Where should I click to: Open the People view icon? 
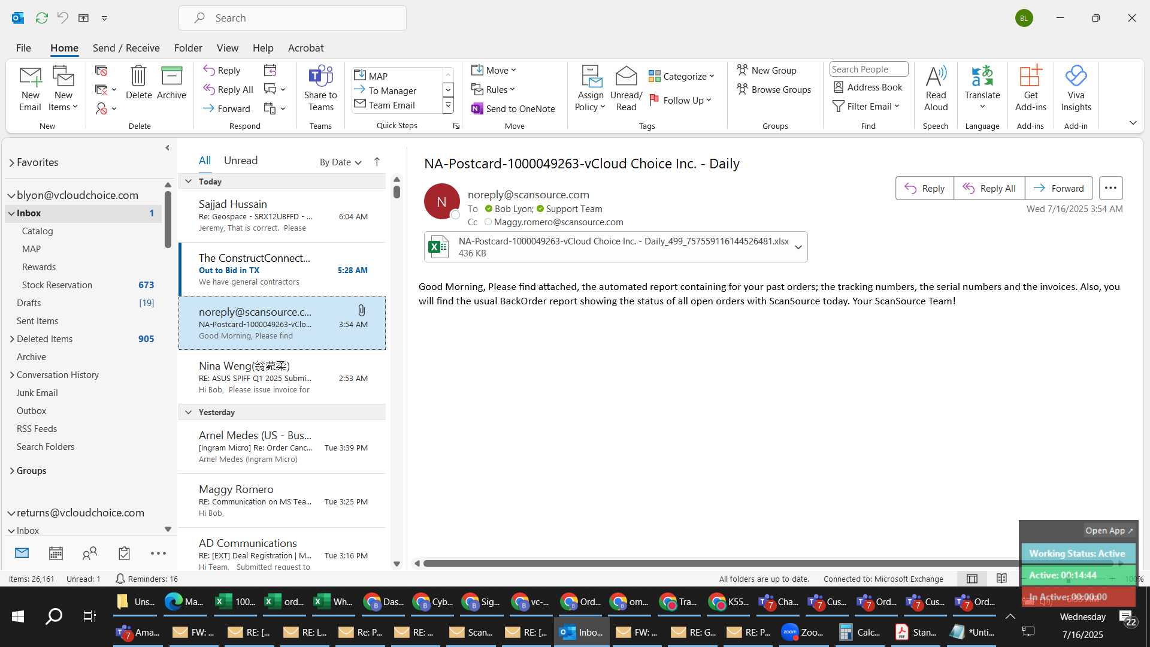click(90, 553)
